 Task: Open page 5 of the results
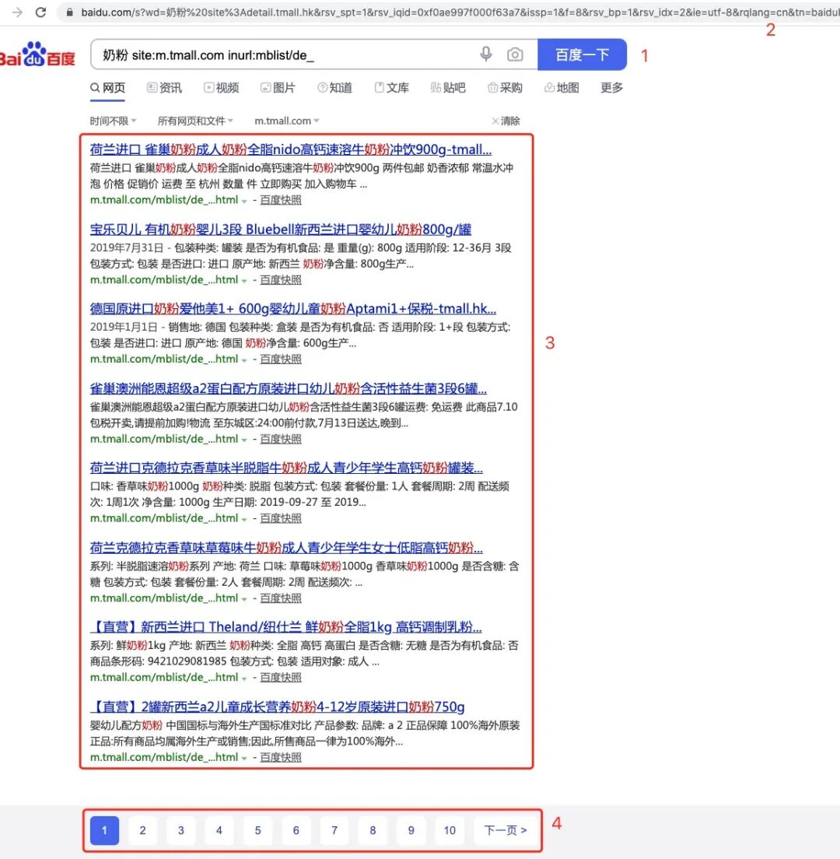tap(257, 830)
